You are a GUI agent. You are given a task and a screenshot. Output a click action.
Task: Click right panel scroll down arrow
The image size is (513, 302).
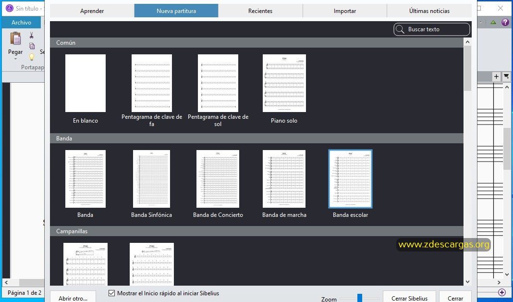[x=507, y=275]
